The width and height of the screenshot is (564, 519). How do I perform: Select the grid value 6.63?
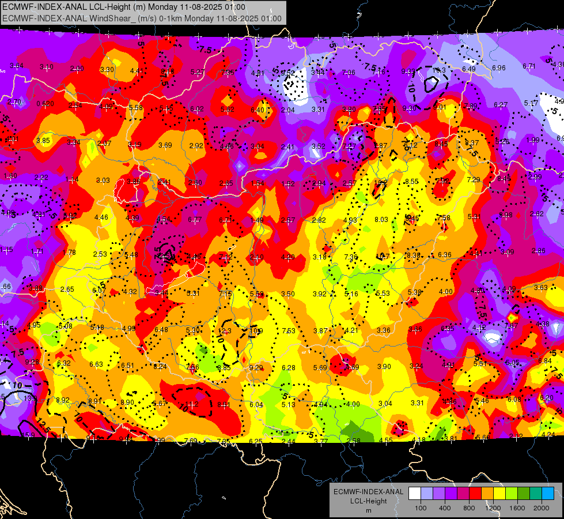[x=96, y=364]
